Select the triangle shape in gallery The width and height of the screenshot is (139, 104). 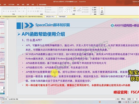62,10
